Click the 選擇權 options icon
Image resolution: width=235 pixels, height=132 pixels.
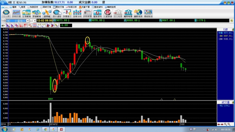(x=47, y=13)
